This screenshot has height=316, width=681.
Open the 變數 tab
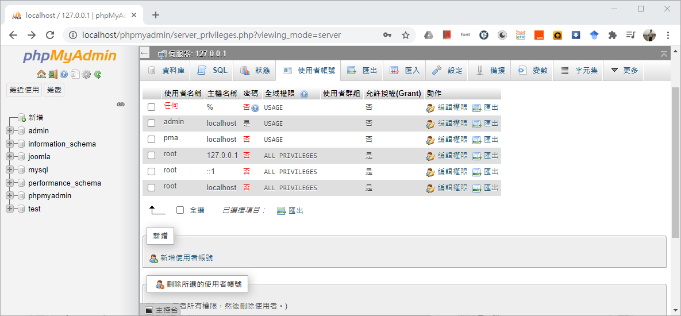coord(532,70)
